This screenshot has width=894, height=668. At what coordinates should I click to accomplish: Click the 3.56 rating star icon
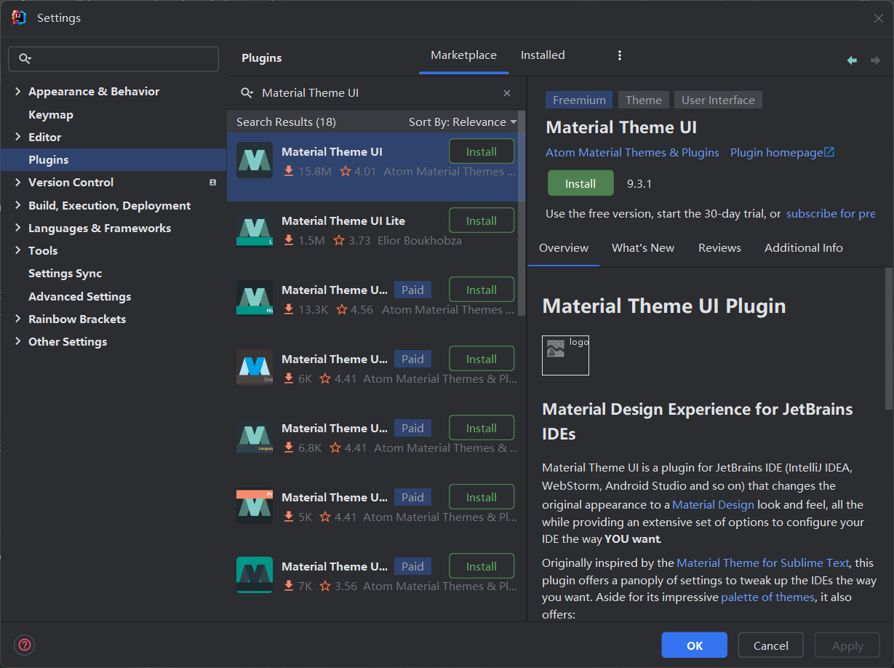pos(325,587)
